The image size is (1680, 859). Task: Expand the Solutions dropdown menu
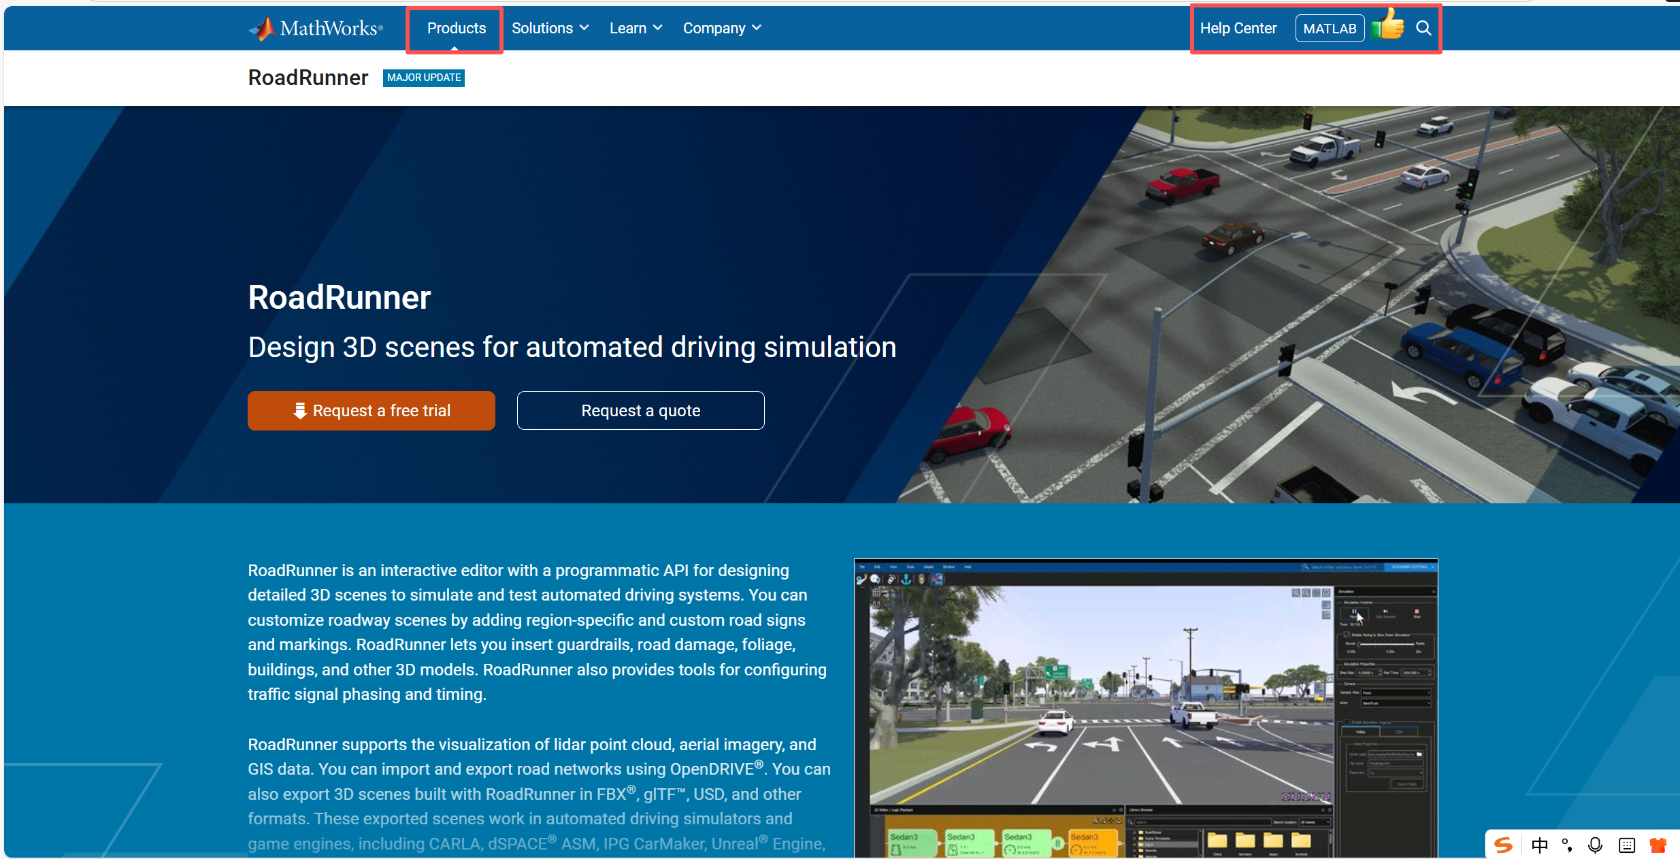[550, 29]
